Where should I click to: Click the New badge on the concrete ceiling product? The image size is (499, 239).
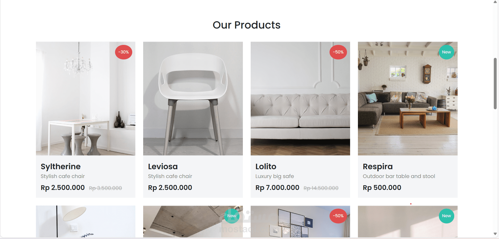(232, 216)
